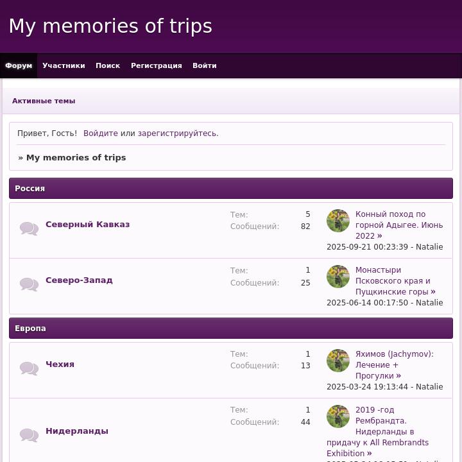Select Регистрация in the top menu

(x=157, y=65)
